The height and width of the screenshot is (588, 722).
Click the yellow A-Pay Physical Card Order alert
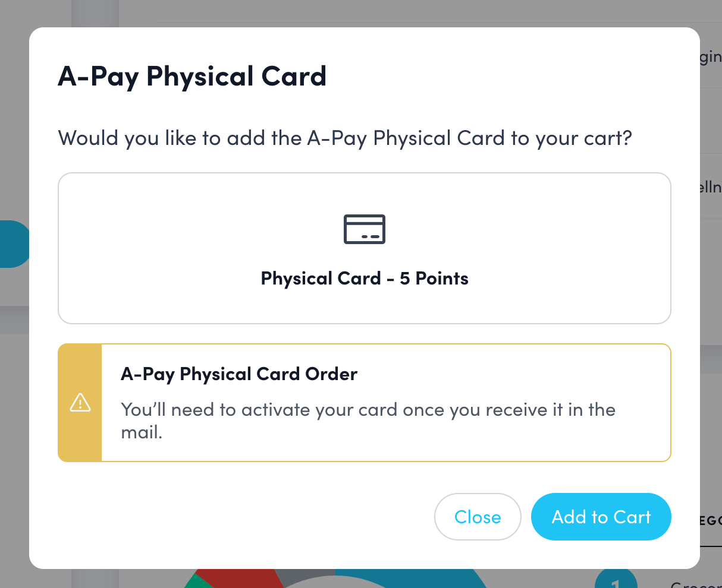[364, 402]
